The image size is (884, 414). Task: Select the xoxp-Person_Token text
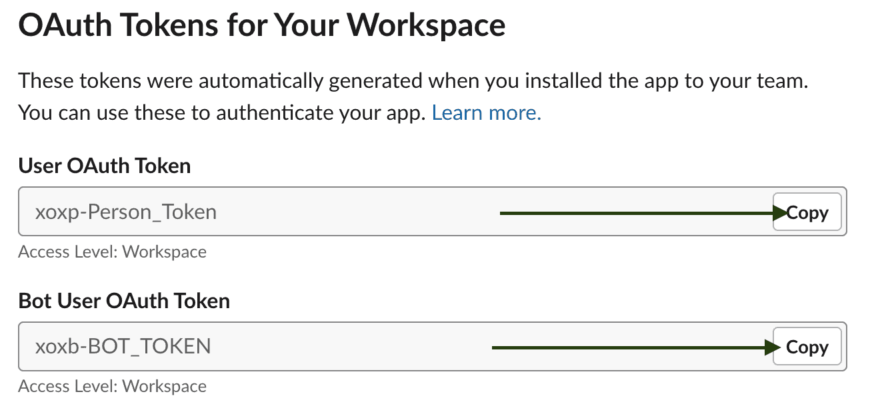pyautogui.click(x=126, y=213)
